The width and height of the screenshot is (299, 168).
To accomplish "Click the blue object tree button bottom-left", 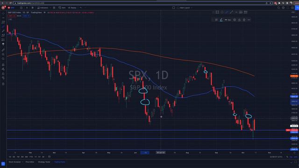I will (3, 164).
